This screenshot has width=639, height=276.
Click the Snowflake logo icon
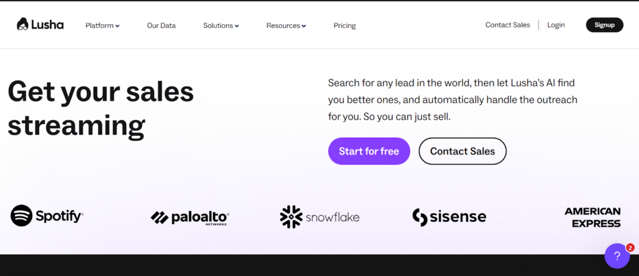tap(291, 217)
